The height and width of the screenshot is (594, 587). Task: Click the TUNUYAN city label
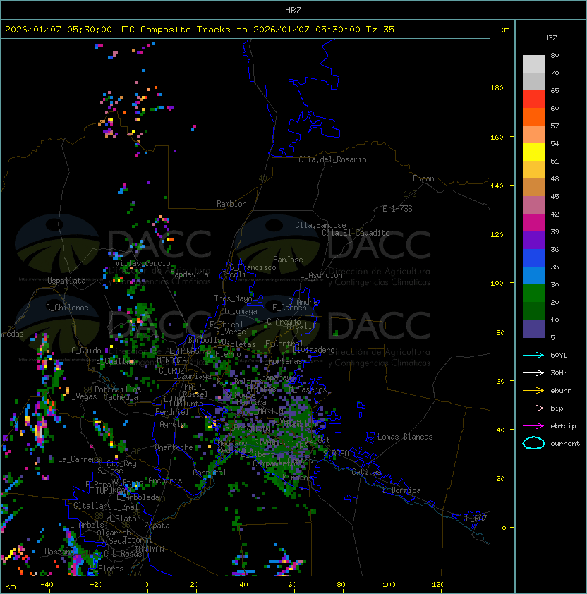coord(150,550)
